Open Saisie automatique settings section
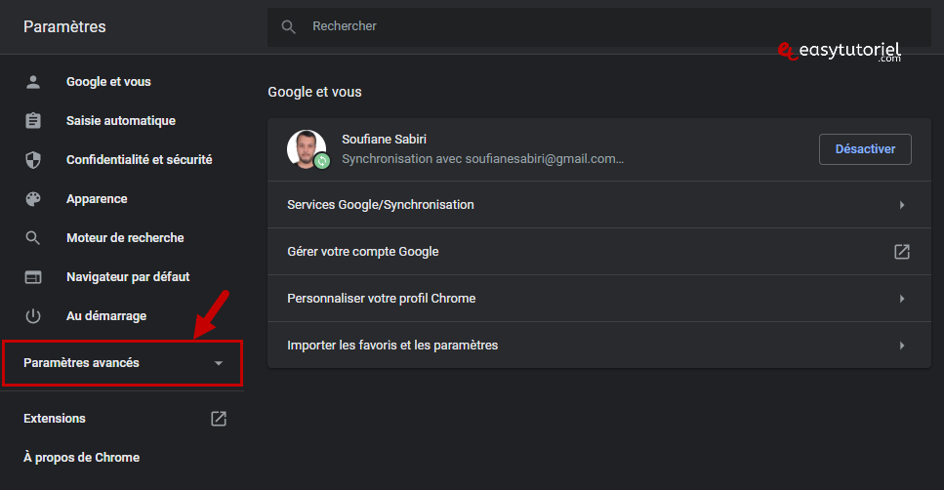Viewport: 944px width, 490px height. (121, 120)
